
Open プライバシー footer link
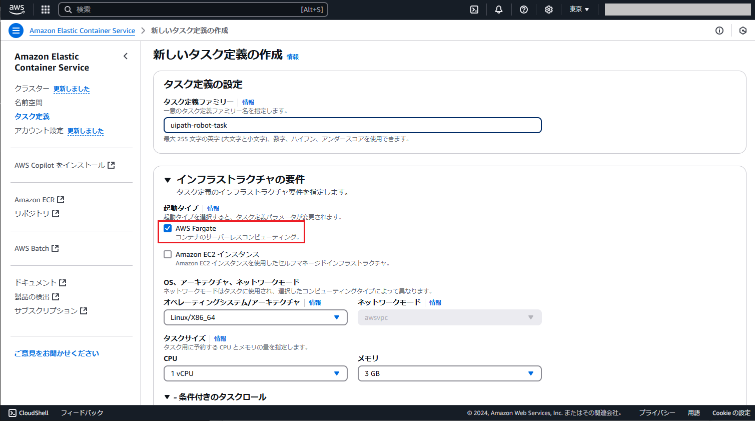657,413
